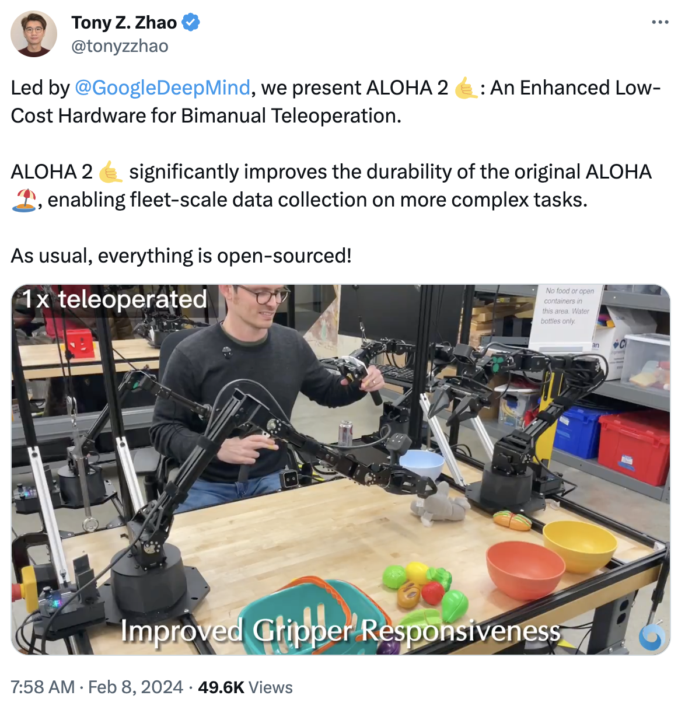Click the blue verified checkmark badge
The height and width of the screenshot is (706, 685).
pyautogui.click(x=191, y=23)
